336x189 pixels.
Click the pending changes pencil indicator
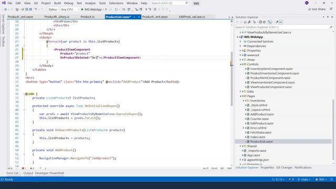click(x=291, y=180)
